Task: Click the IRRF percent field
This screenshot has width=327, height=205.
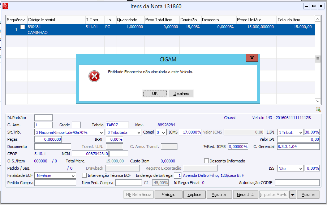Action: pos(115,139)
